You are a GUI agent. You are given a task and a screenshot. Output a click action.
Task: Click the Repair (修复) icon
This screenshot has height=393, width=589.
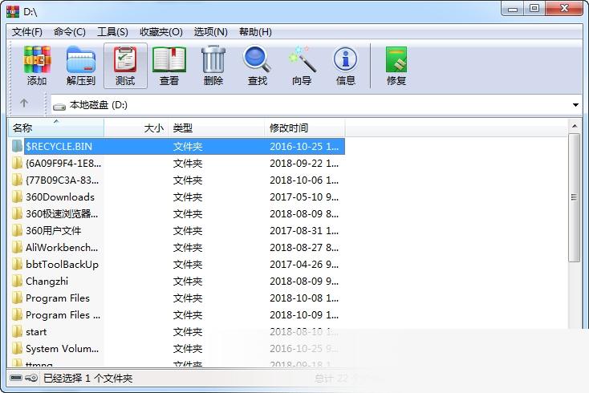click(396, 59)
